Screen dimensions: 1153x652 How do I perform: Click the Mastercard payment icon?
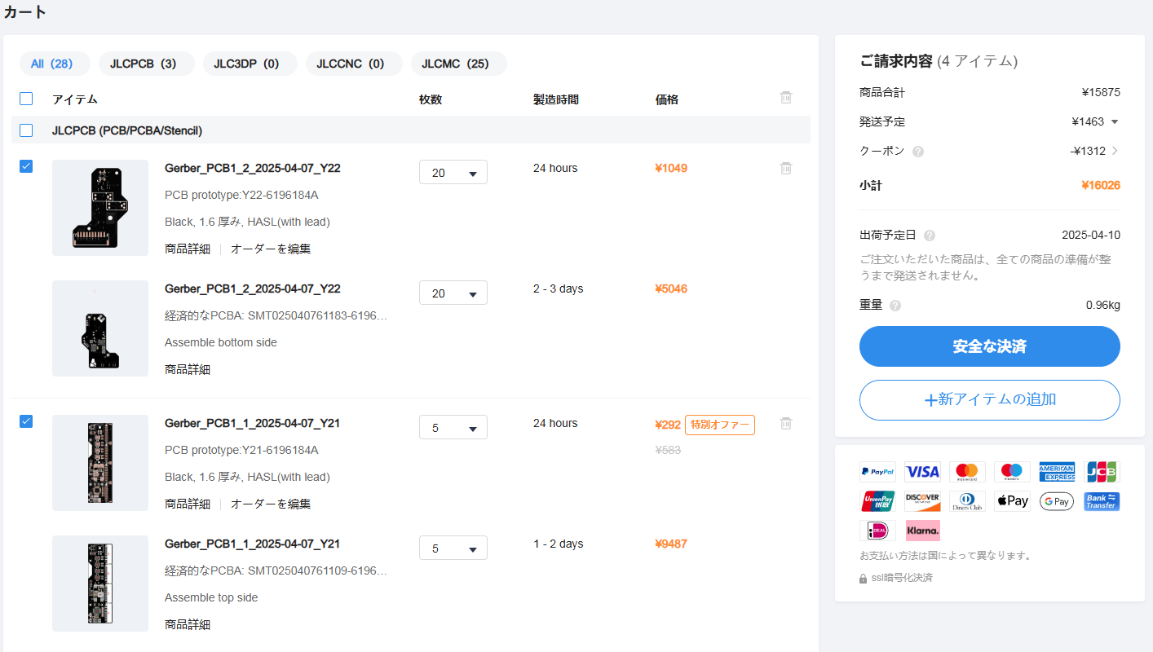tap(967, 472)
